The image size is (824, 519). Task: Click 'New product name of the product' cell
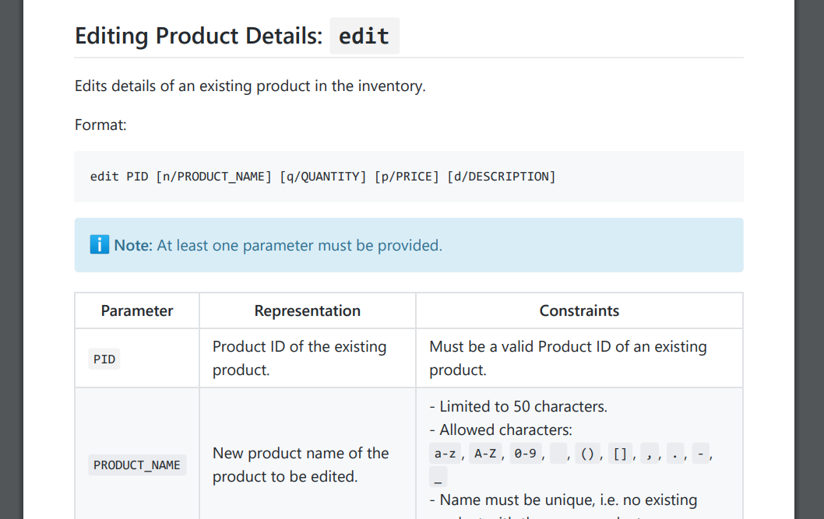(x=301, y=465)
